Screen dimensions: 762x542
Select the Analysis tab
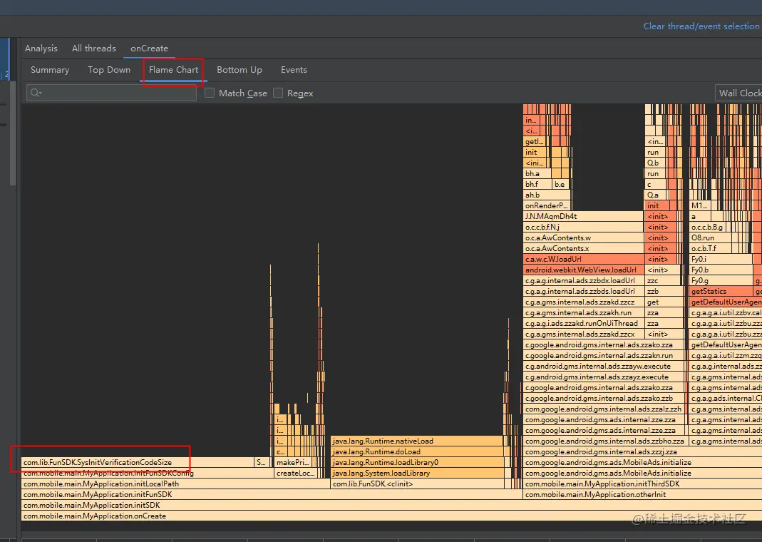[41, 48]
